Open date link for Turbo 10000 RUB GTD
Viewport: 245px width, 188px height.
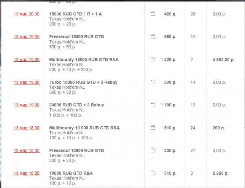pos(27,82)
